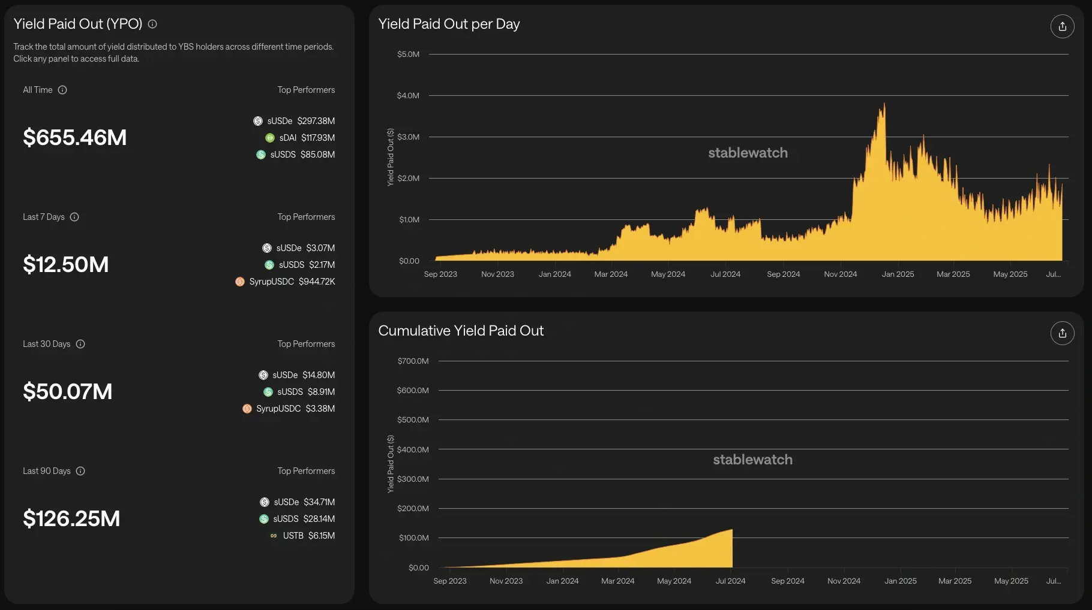Click SyrupUSDC token icon in Last 7 Days
The image size is (1092, 610).
[240, 282]
